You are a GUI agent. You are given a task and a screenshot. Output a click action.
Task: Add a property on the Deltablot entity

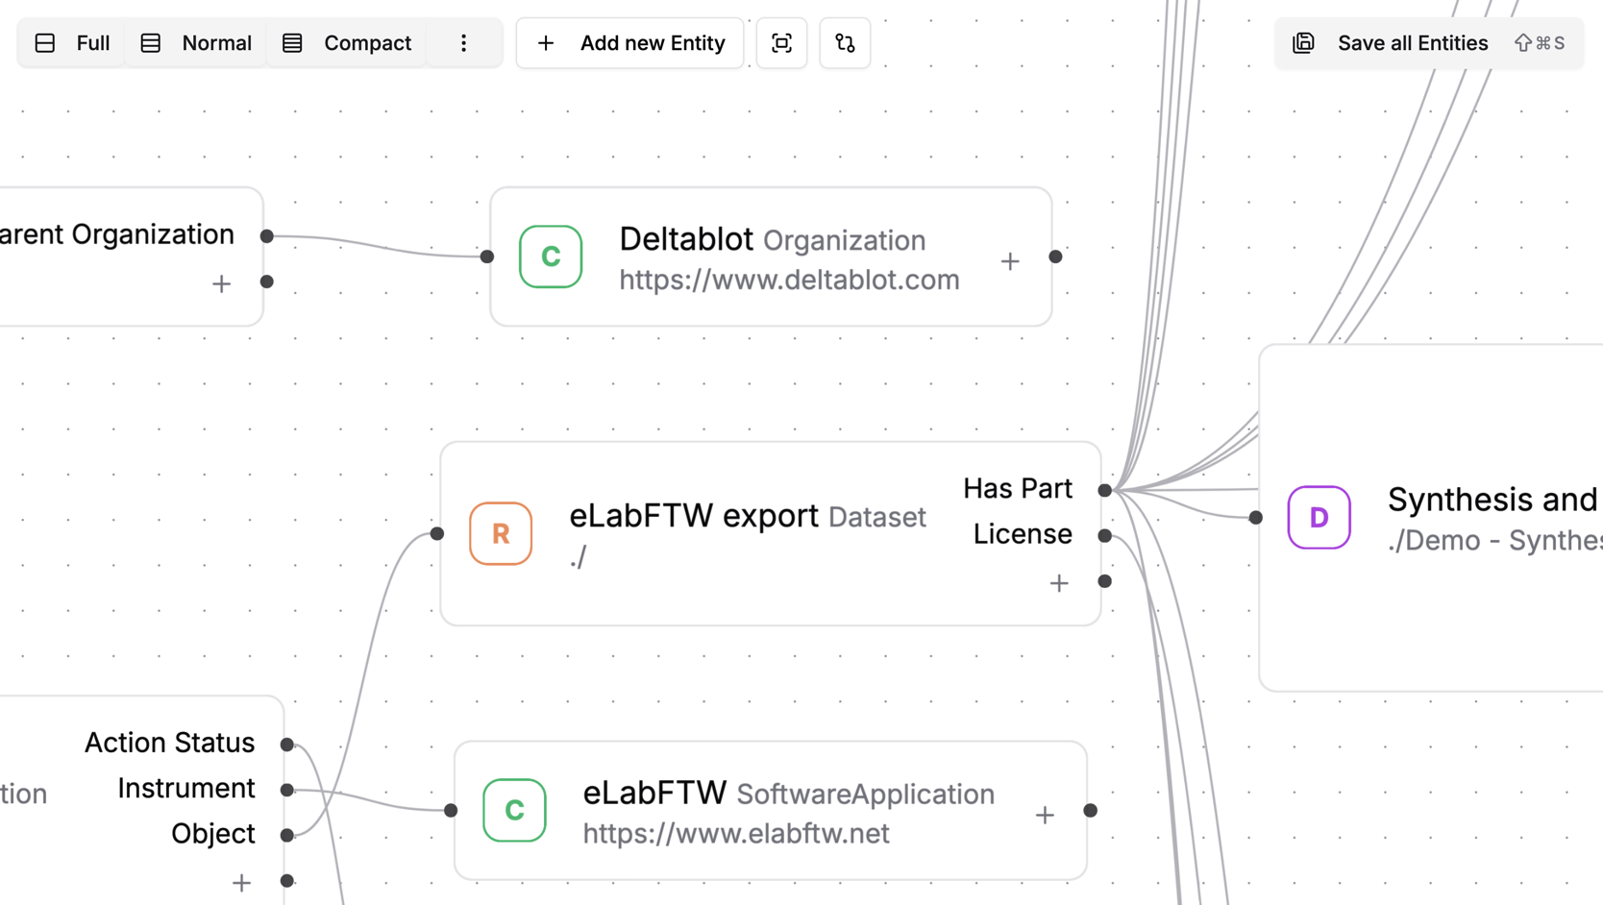[x=1010, y=260]
